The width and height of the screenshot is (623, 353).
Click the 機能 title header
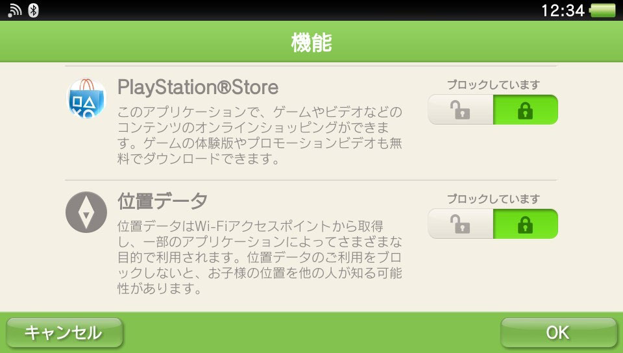pos(311,42)
